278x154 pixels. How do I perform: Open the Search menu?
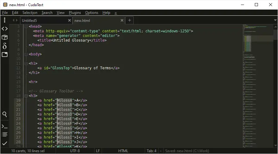point(47,13)
